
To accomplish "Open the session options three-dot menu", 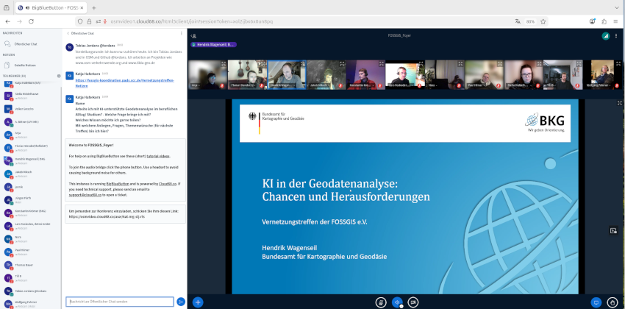I will 616,35.
